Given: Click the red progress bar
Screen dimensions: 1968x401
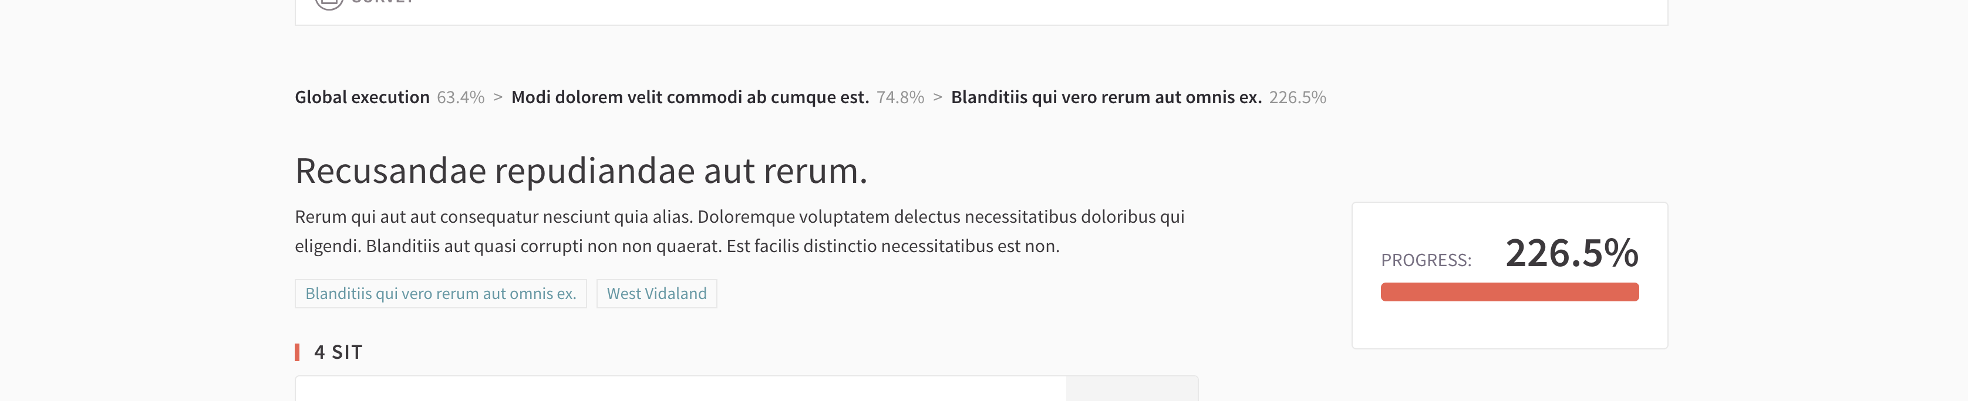Looking at the screenshot, I should pyautogui.click(x=1509, y=292).
